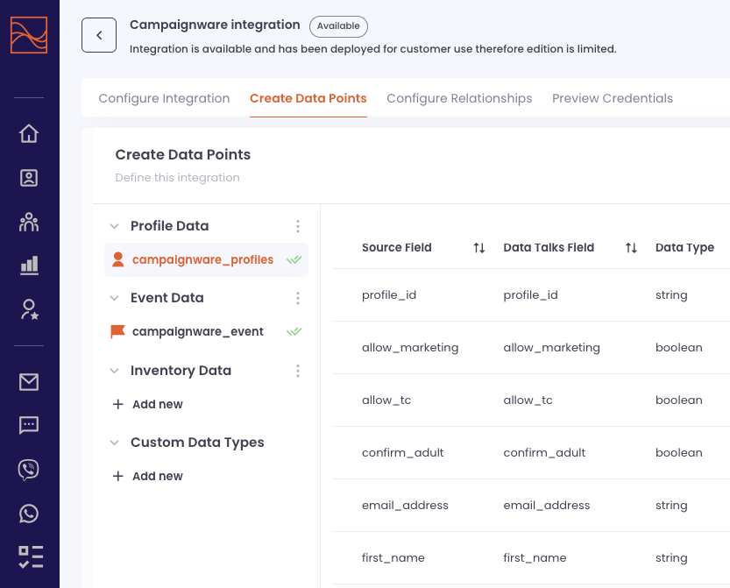Collapse the Inventory Data section
The width and height of the screenshot is (730, 588).
click(114, 371)
